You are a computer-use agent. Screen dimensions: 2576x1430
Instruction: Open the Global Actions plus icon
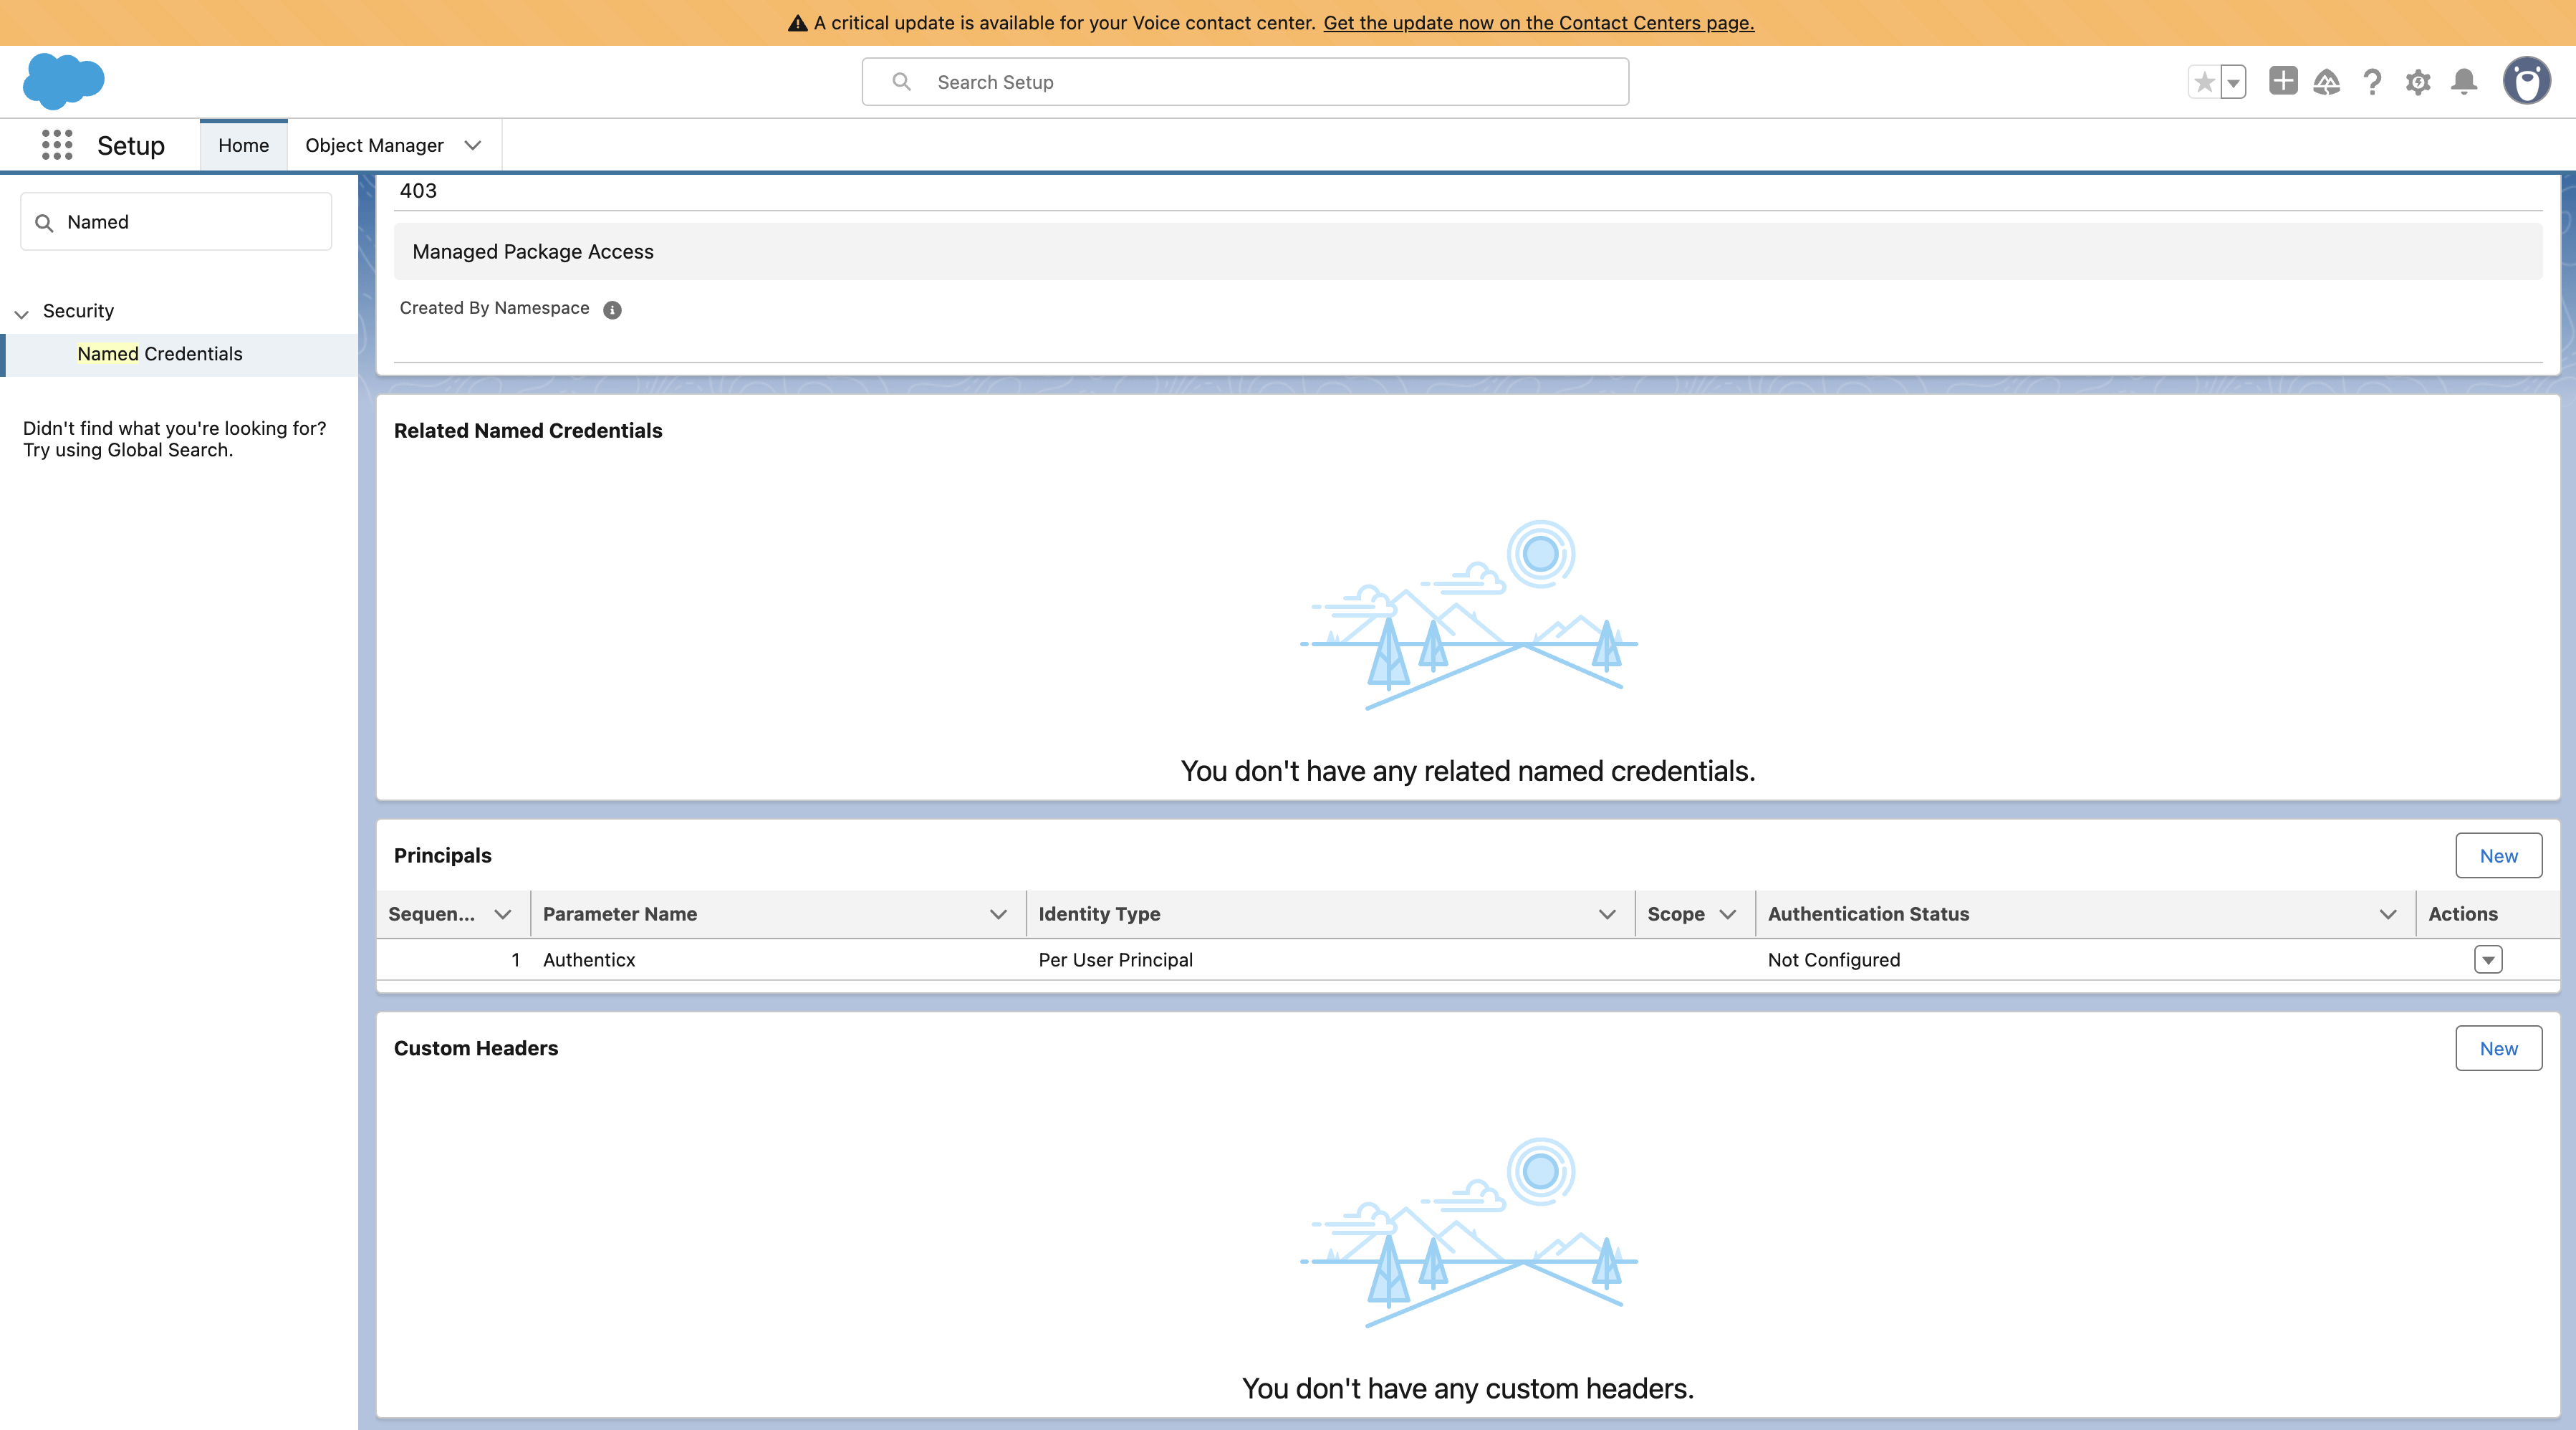(x=2283, y=81)
